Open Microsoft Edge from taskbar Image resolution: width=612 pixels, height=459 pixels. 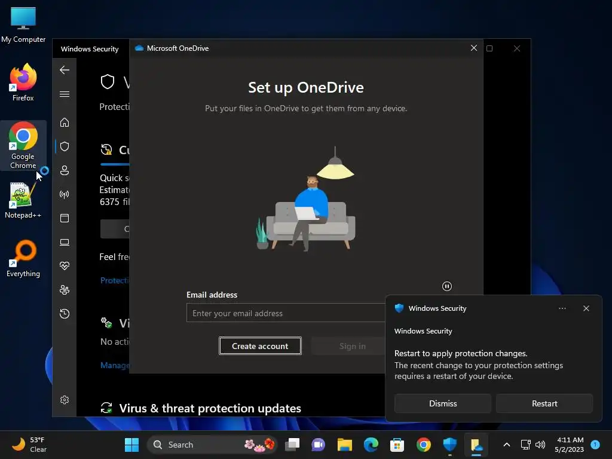click(x=371, y=445)
